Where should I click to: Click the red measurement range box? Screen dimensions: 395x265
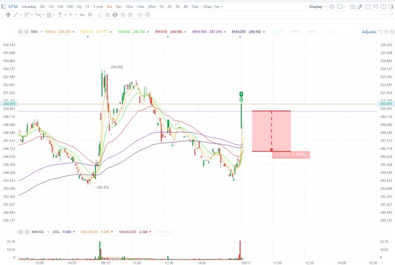[271, 131]
